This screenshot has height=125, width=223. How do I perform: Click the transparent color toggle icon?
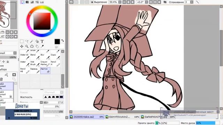56,47
